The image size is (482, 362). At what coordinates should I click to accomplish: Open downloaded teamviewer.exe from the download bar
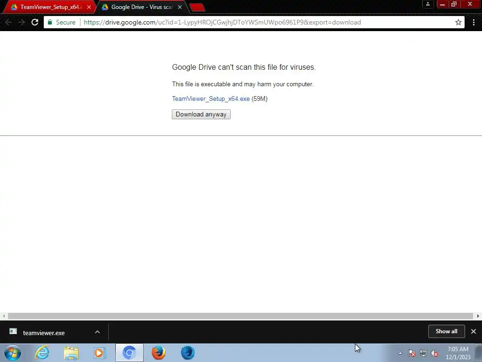click(44, 333)
